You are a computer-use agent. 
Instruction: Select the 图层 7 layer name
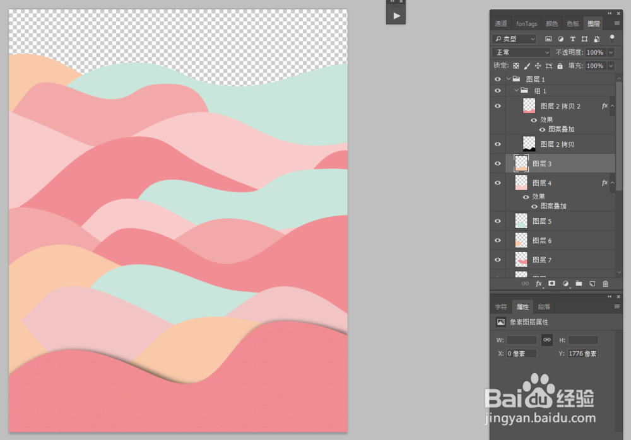coord(541,260)
